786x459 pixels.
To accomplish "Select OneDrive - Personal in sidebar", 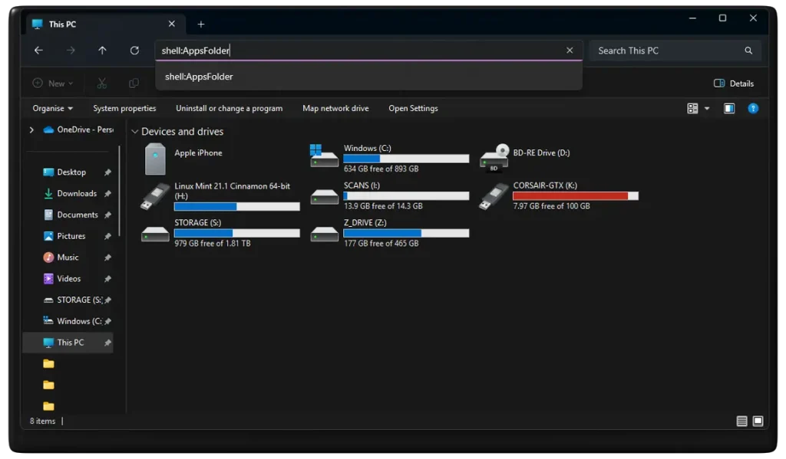I will pyautogui.click(x=79, y=130).
